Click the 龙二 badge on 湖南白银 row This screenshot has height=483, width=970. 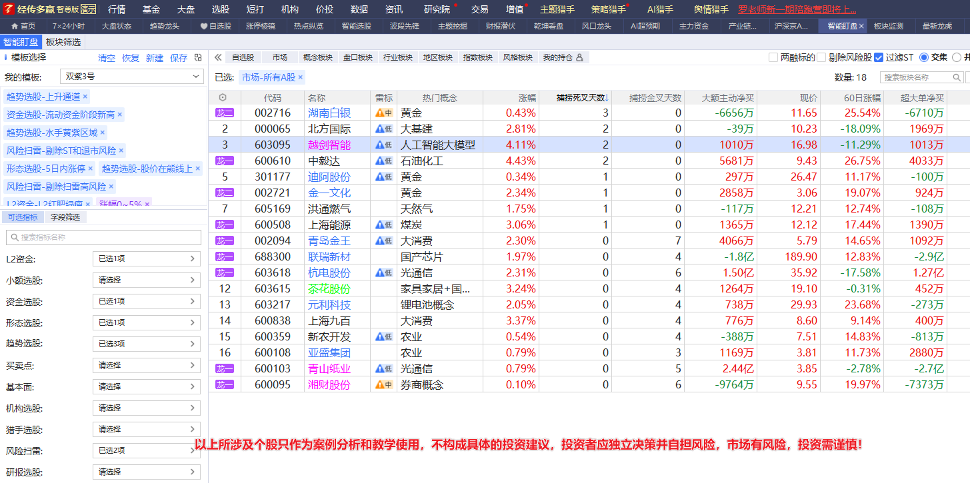(x=225, y=113)
